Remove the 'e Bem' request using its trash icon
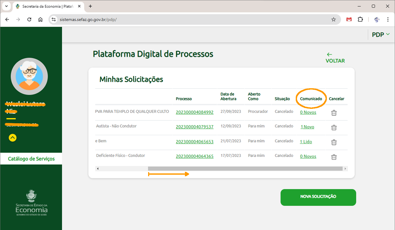 click(x=334, y=142)
